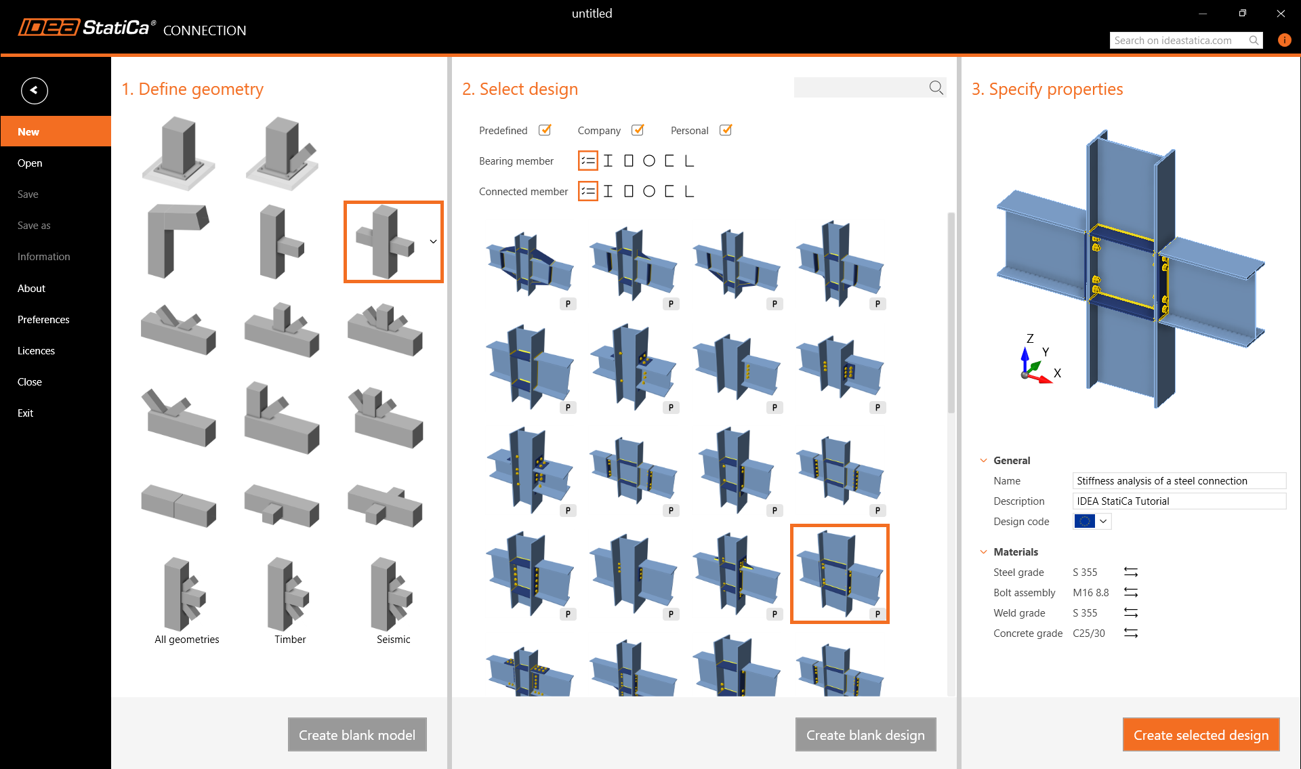Screen dimensions: 1301x769
Task: Click the orange info icon top right
Action: pos(1283,40)
